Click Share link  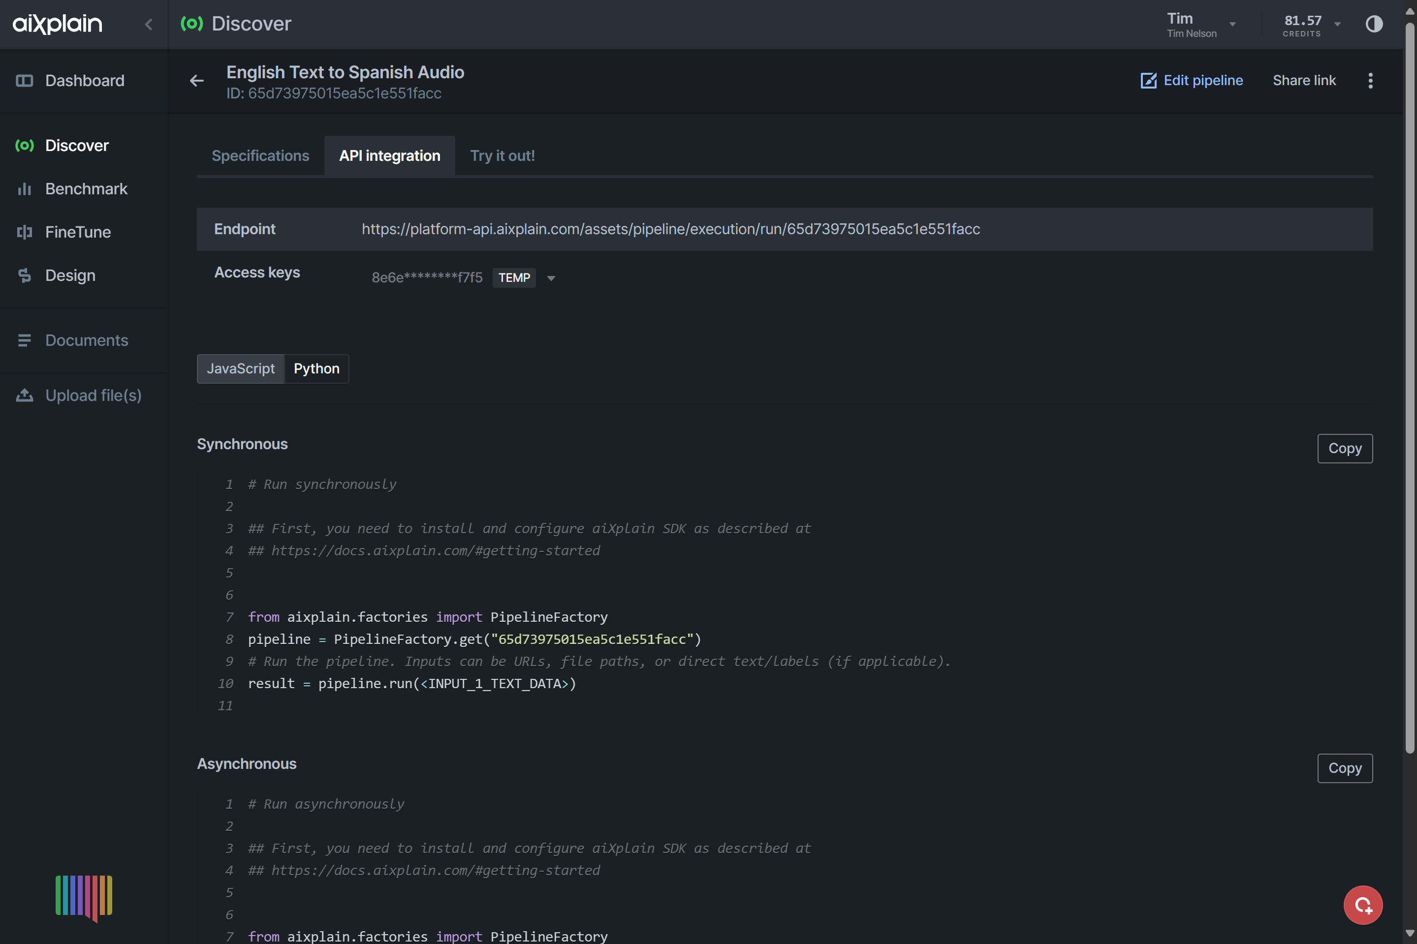coord(1304,81)
